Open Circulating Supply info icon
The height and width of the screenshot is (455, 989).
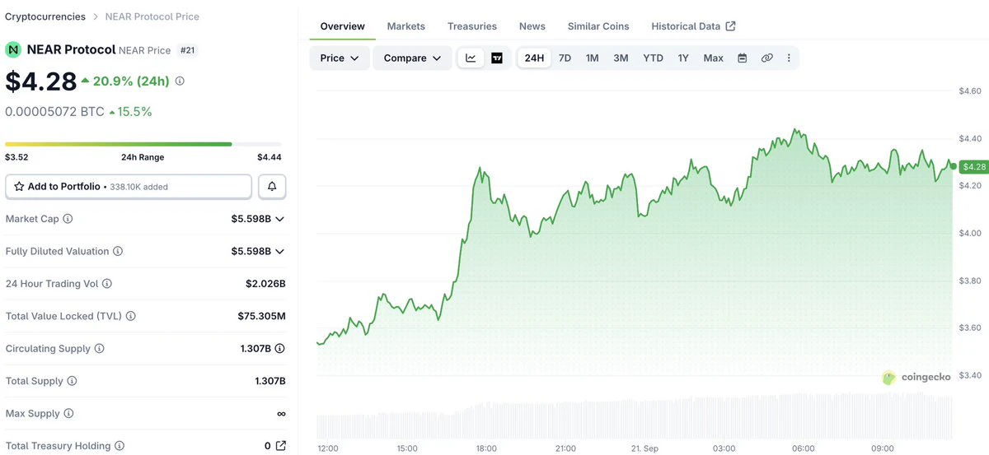pos(100,349)
